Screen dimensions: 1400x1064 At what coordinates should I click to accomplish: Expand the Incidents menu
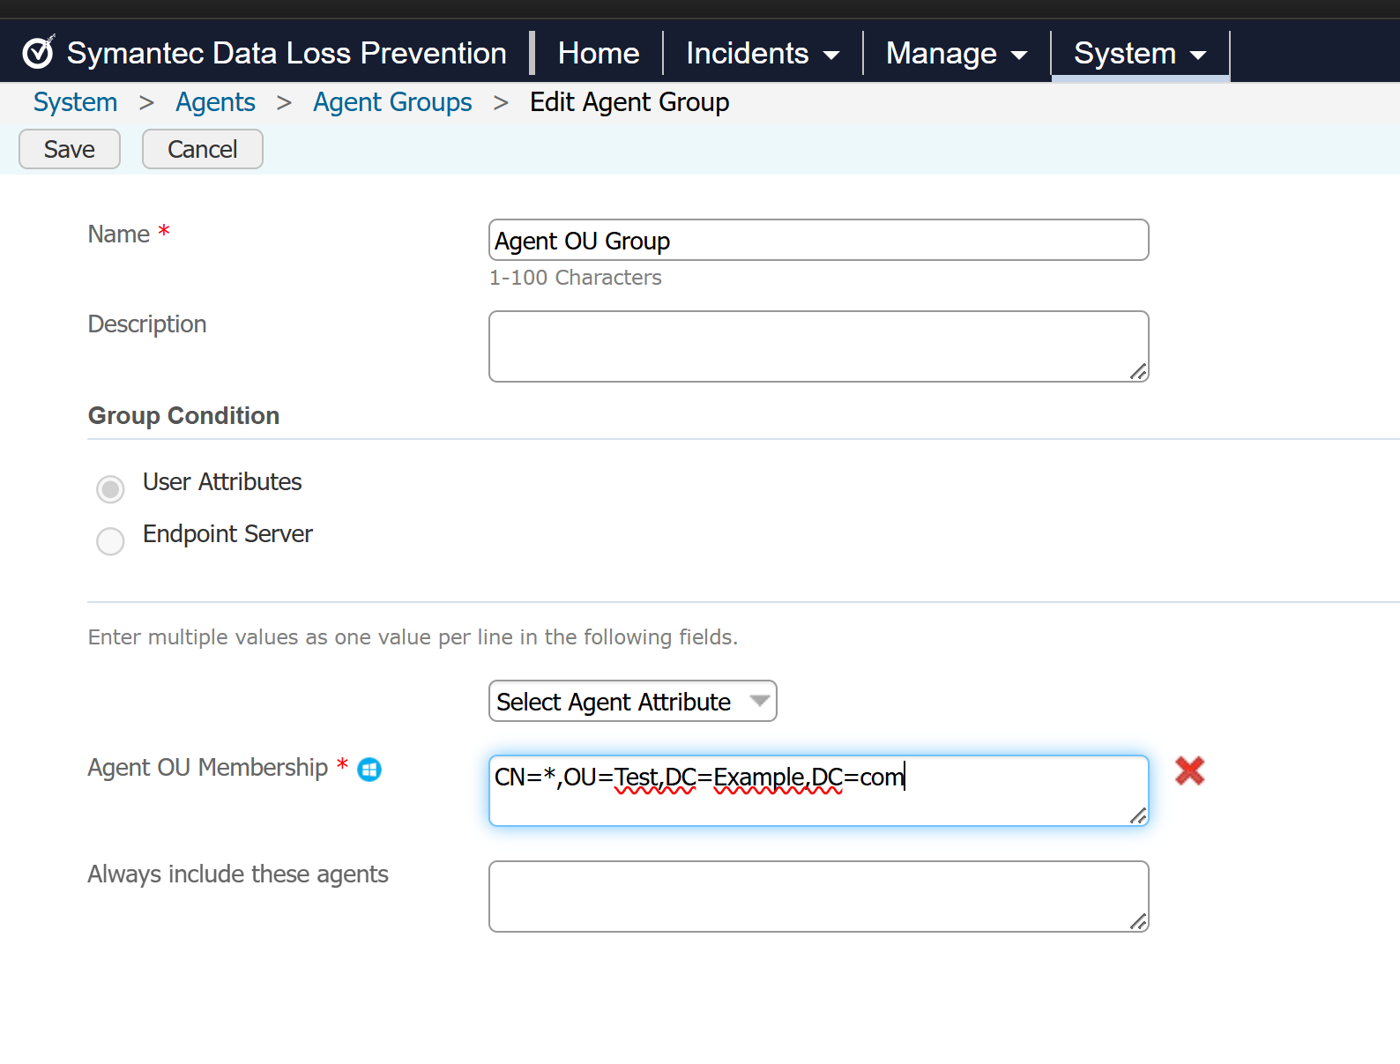point(762,54)
